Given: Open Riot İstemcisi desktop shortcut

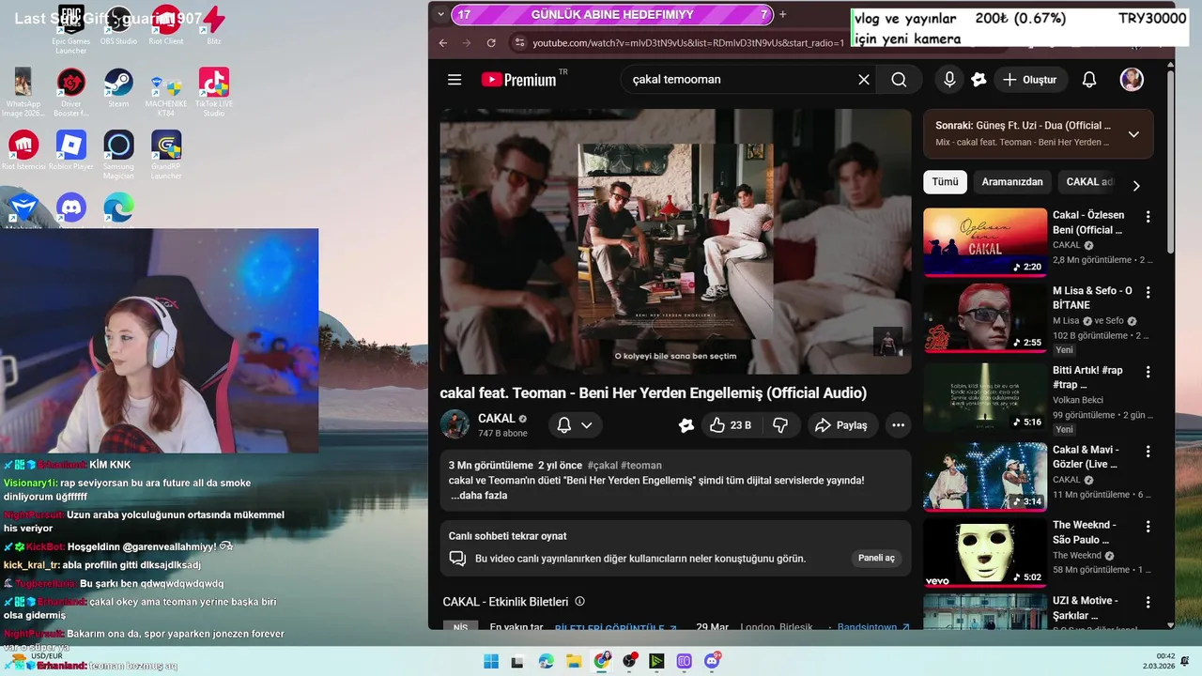Looking at the screenshot, I should (23, 150).
